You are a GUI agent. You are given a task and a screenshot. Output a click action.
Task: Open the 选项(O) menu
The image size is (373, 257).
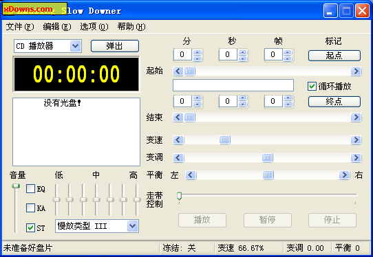tap(94, 27)
